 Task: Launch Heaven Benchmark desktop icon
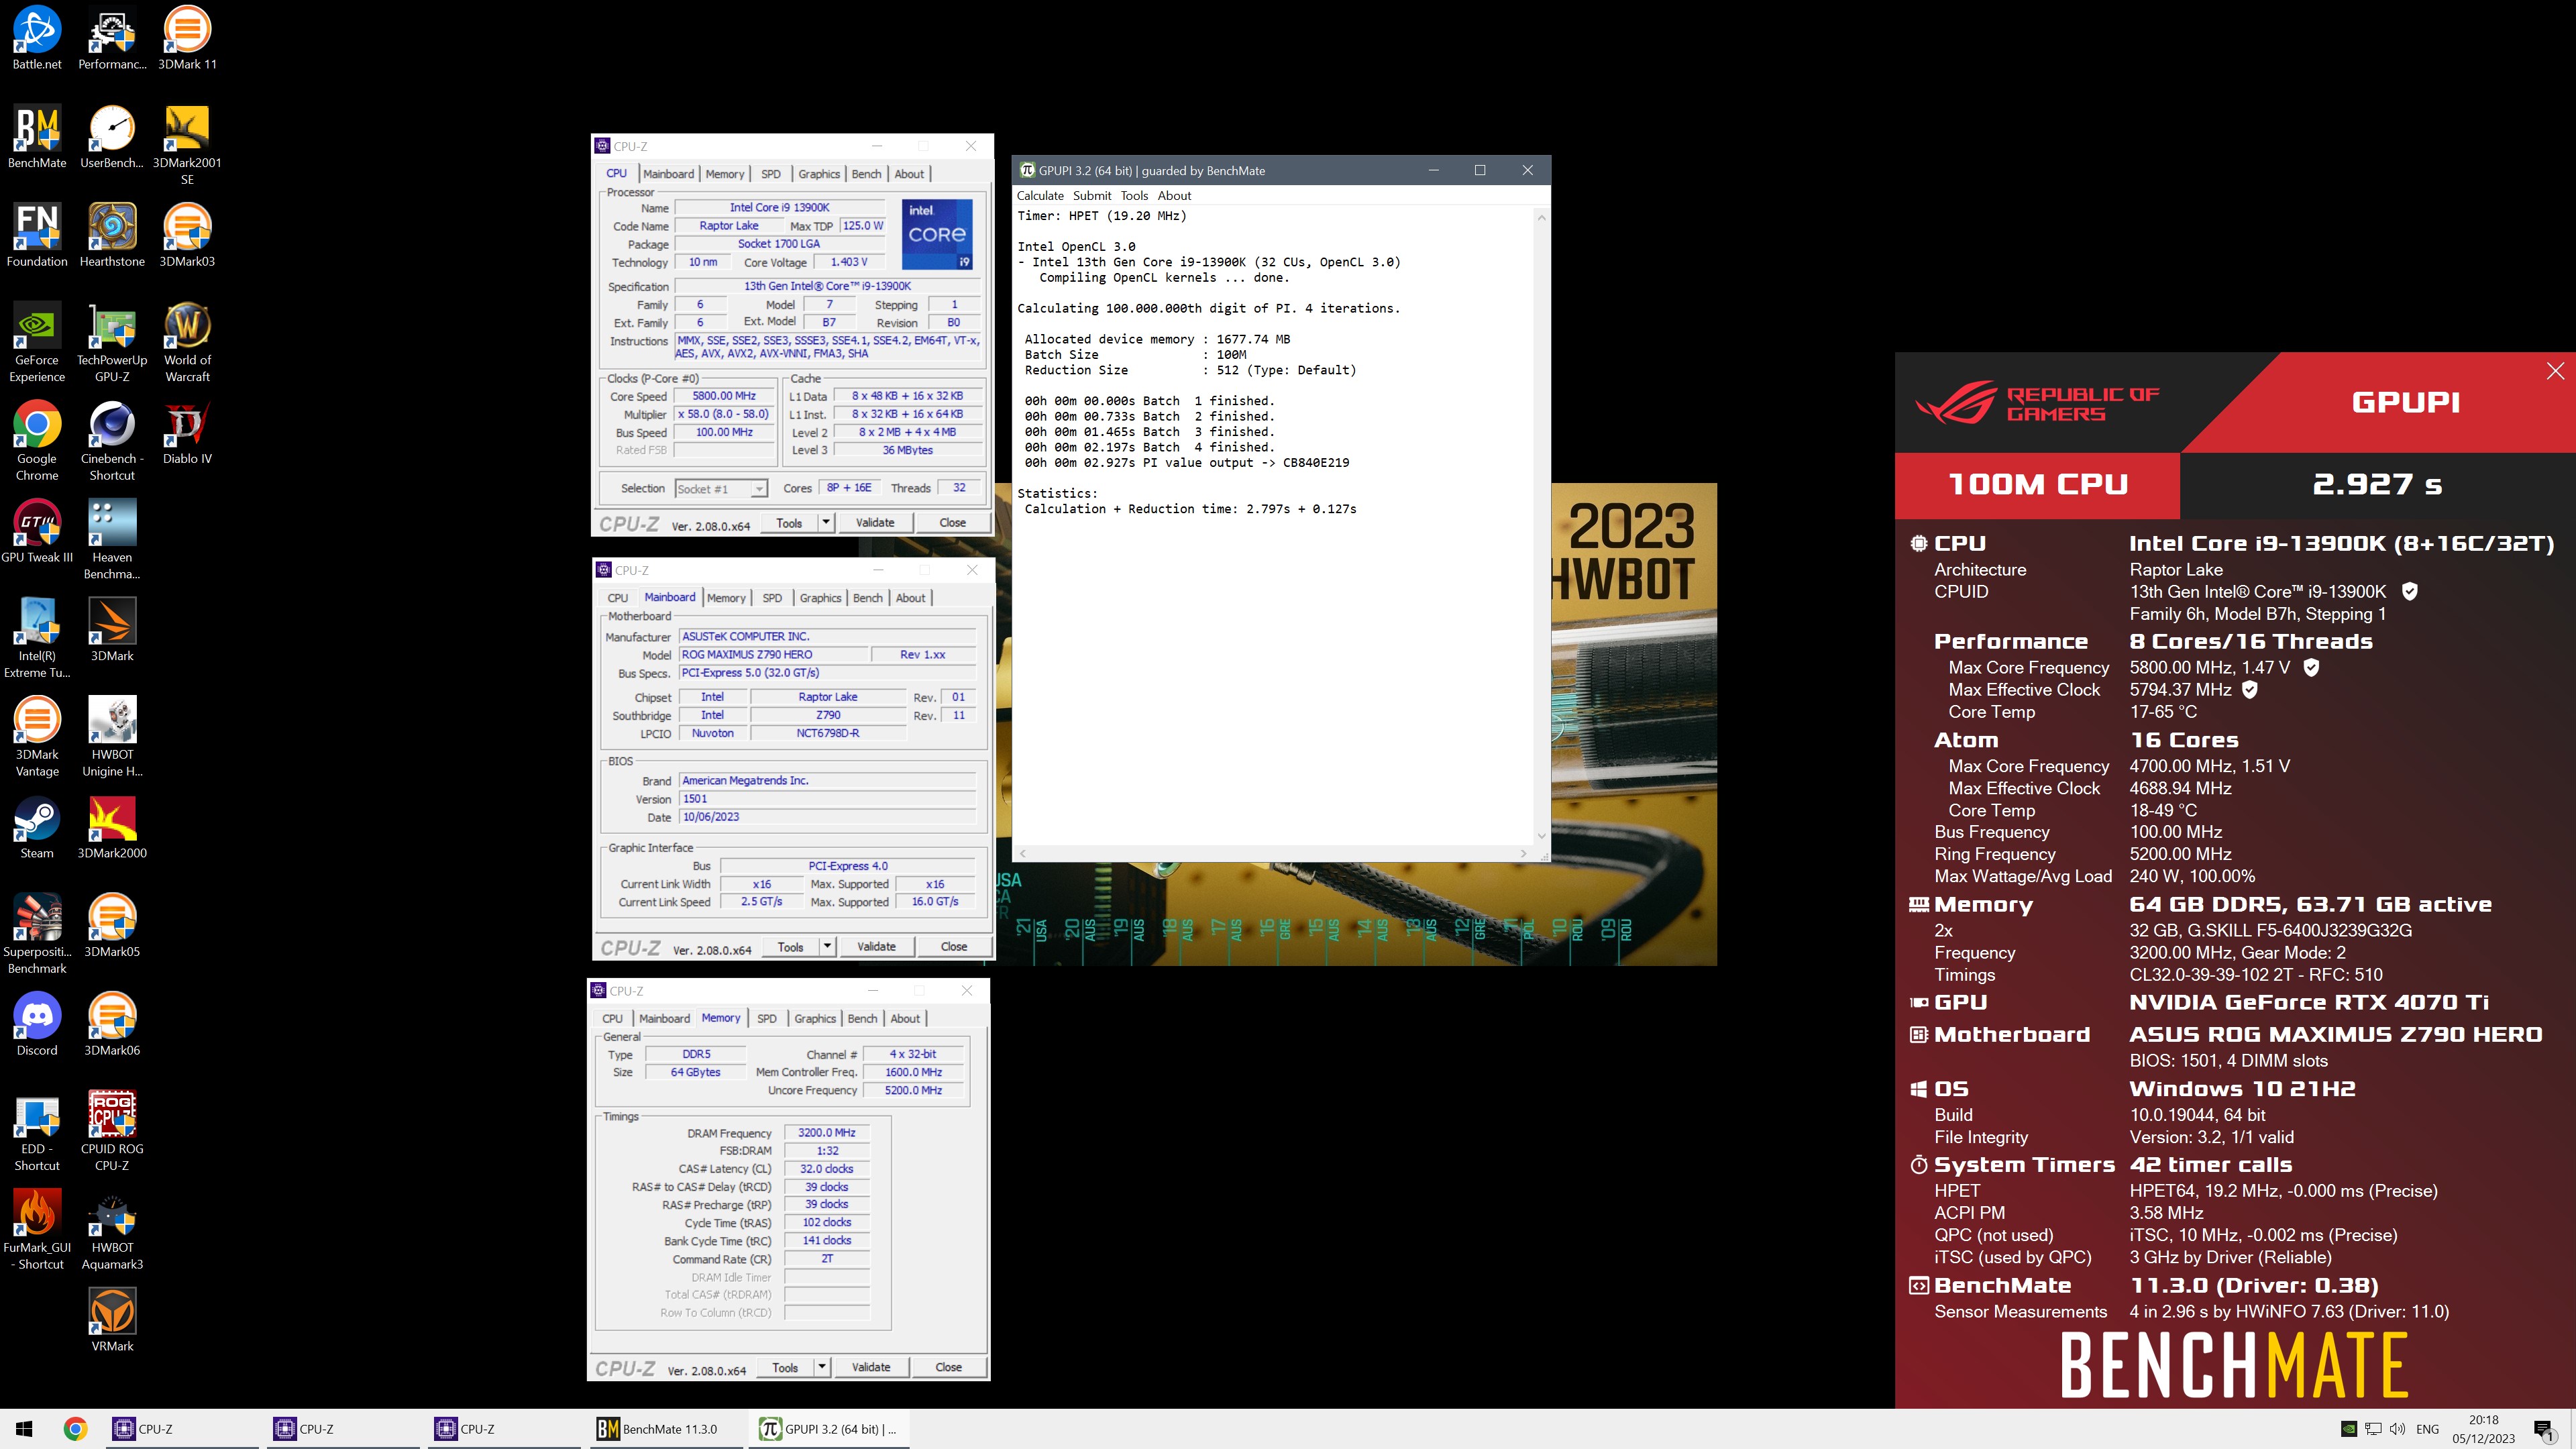pyautogui.click(x=112, y=539)
